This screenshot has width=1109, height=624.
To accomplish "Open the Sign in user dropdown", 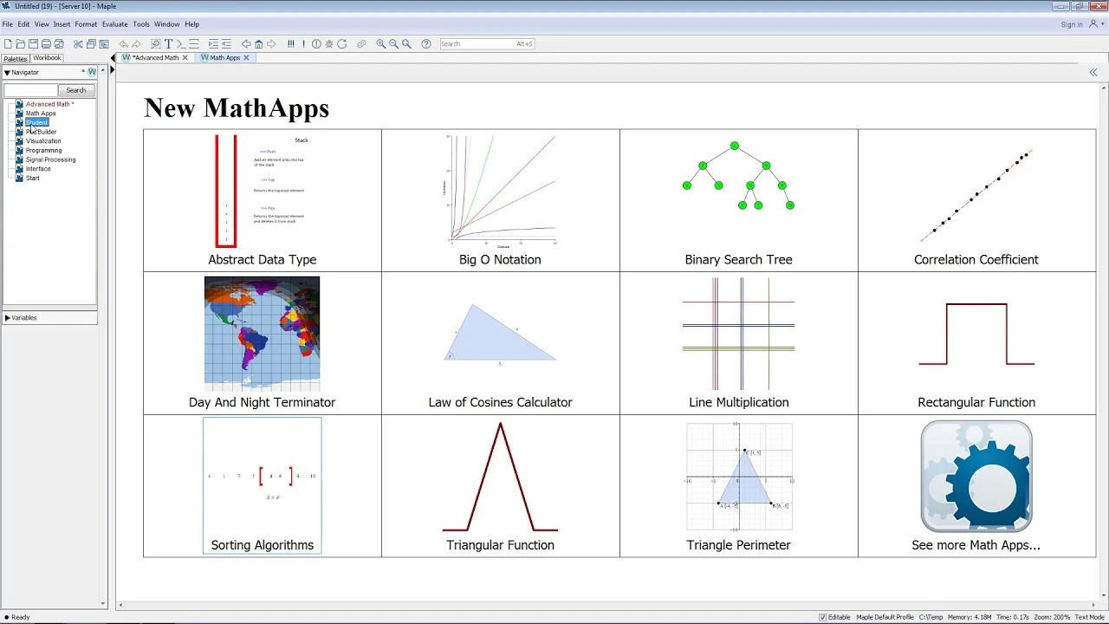I will click(1096, 24).
